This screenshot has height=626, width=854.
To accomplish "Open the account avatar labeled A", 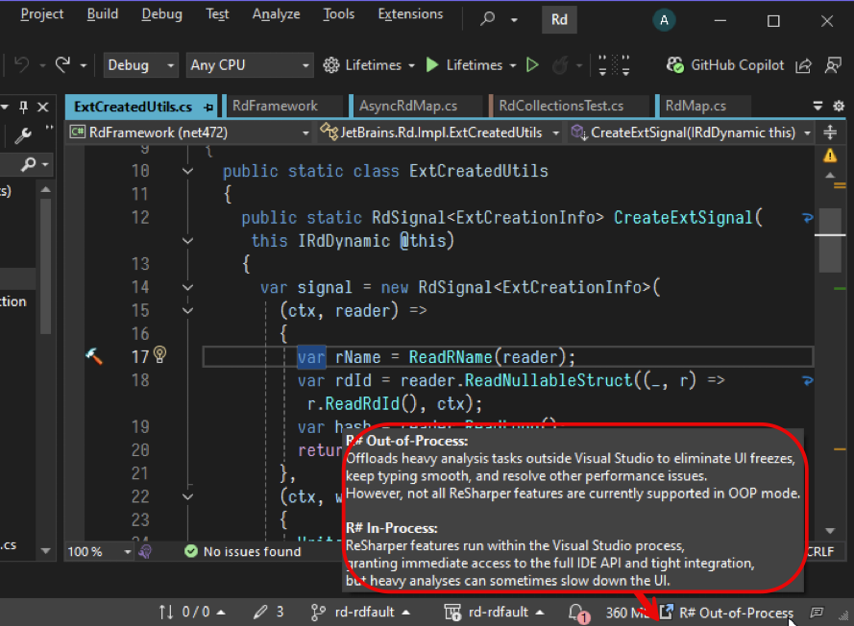I will 664,20.
